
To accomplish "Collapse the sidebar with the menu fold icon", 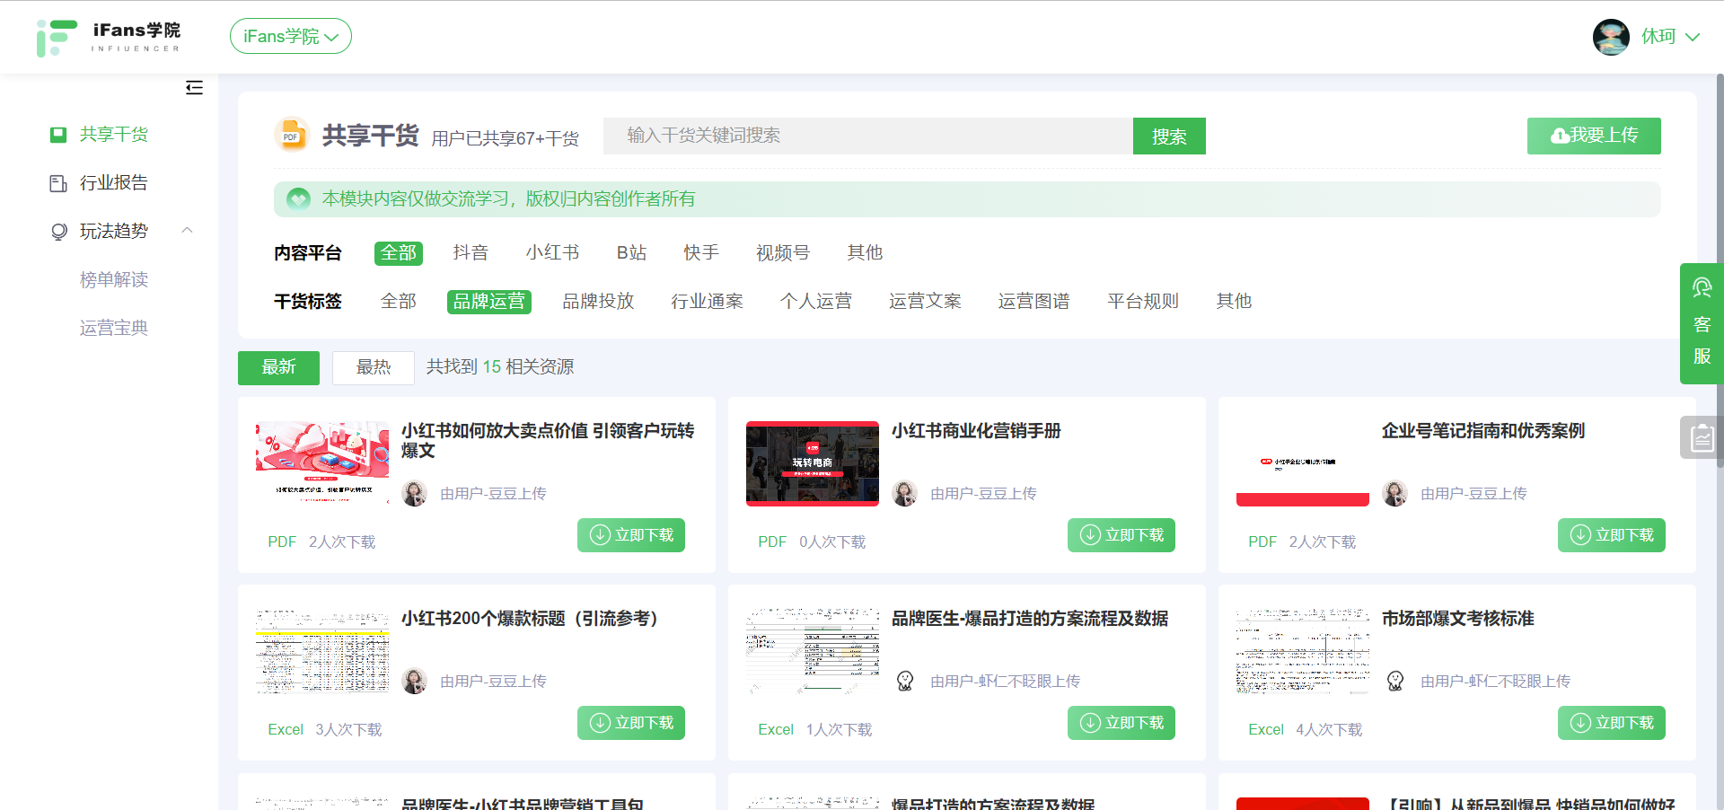I will [194, 88].
